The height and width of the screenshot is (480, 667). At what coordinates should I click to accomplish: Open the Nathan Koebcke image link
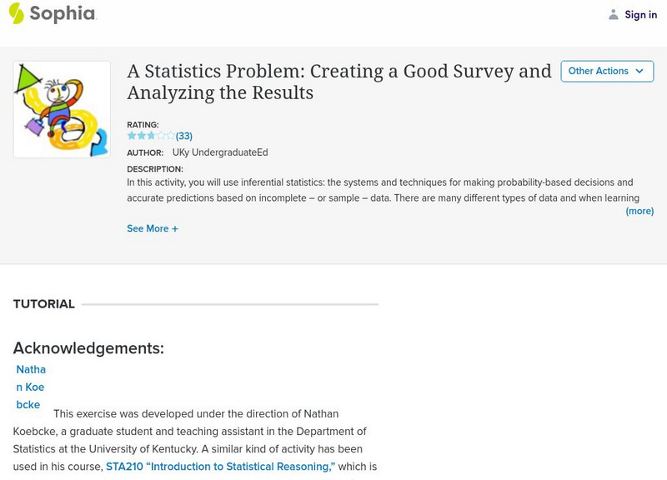pos(31,387)
